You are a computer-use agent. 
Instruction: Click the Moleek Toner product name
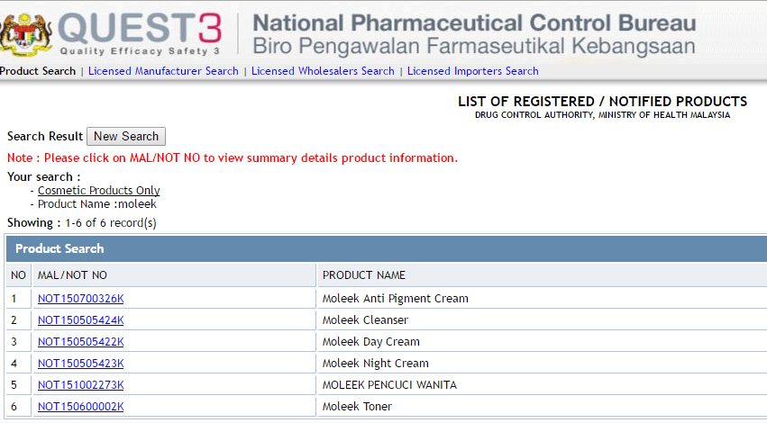coord(358,407)
